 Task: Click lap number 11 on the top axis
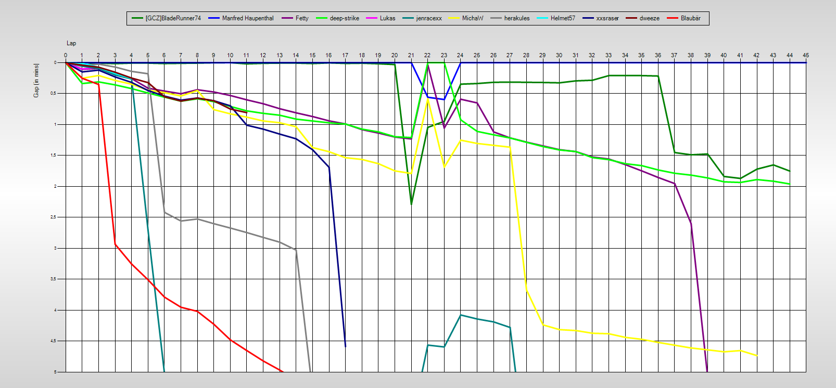(x=246, y=55)
